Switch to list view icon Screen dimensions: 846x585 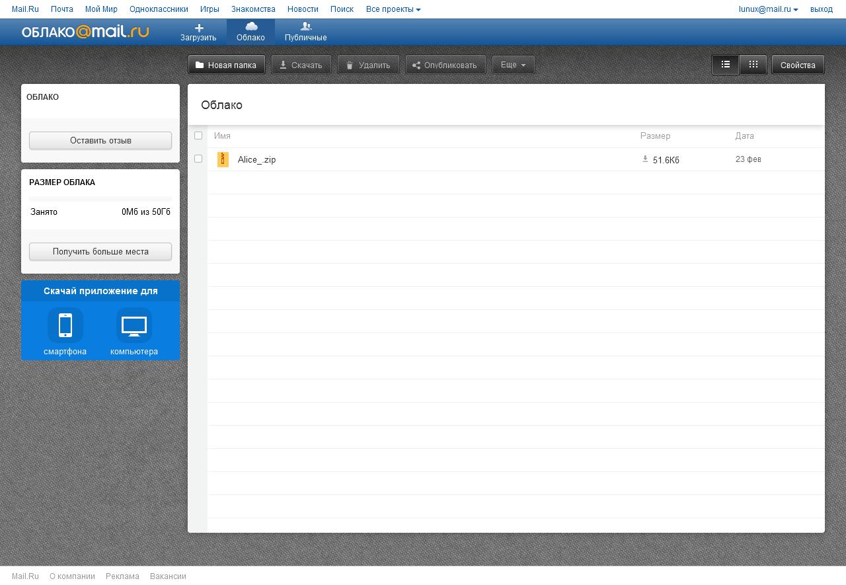point(725,65)
